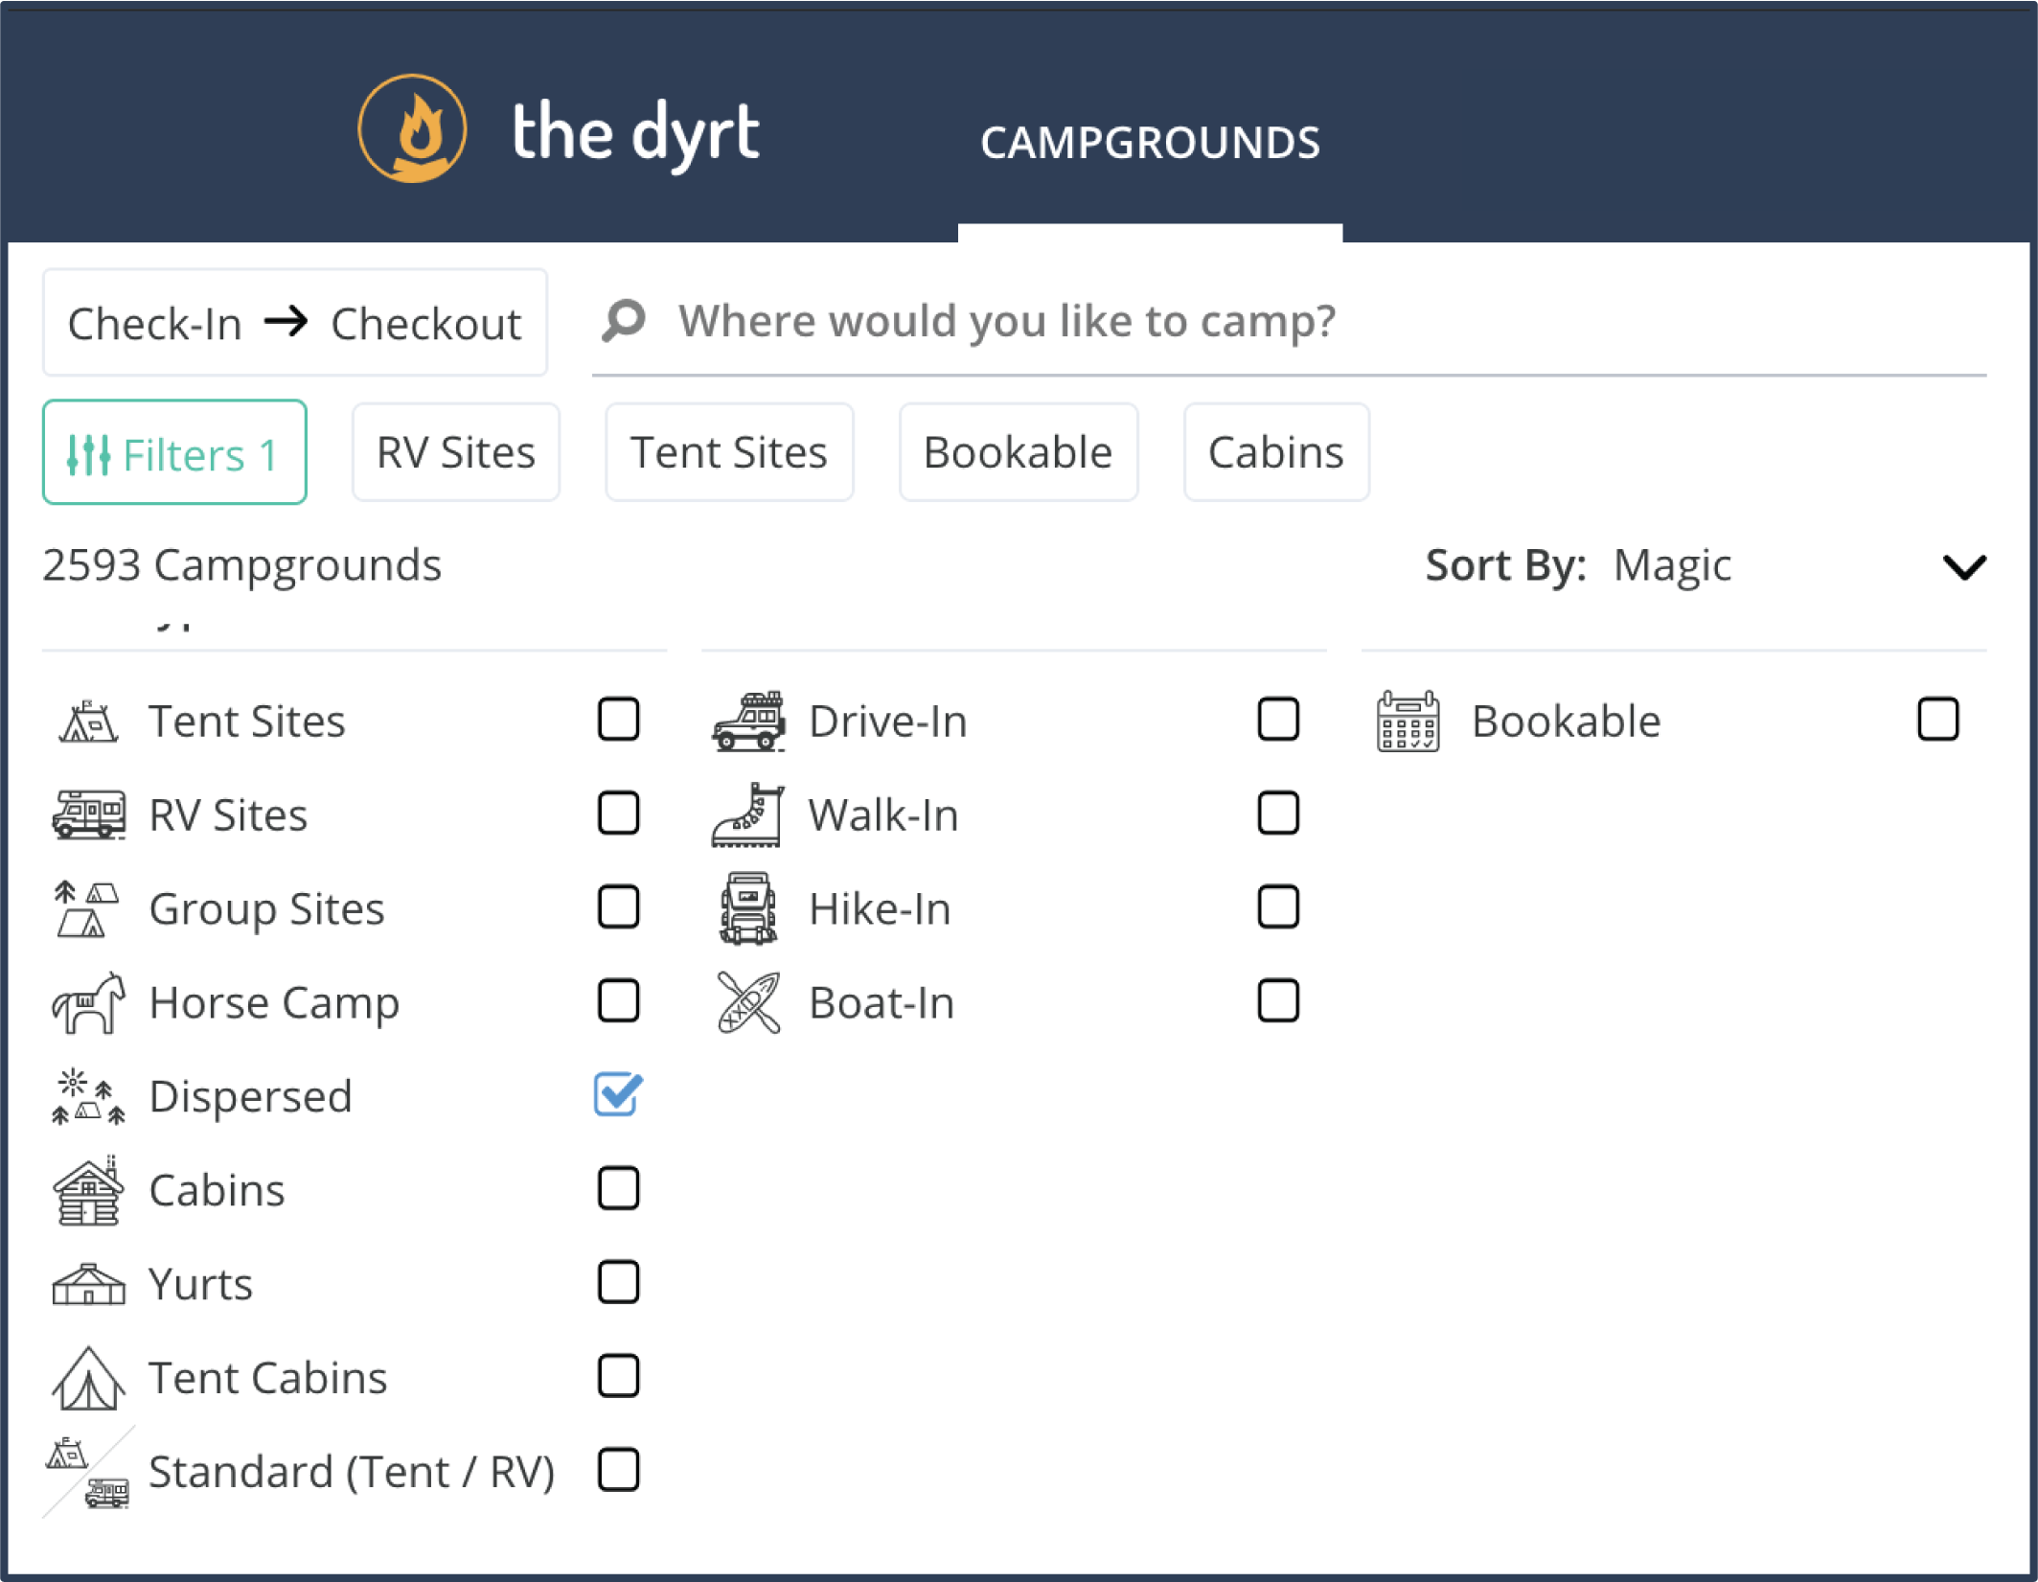Enable the Boat-In checkbox
2038x1582 pixels.
click(1278, 1001)
